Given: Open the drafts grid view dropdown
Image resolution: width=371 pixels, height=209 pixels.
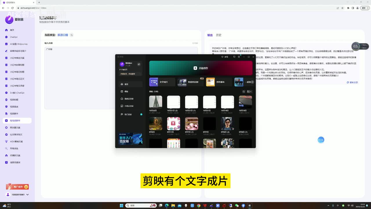Looking at the screenshot, I should (249, 92).
